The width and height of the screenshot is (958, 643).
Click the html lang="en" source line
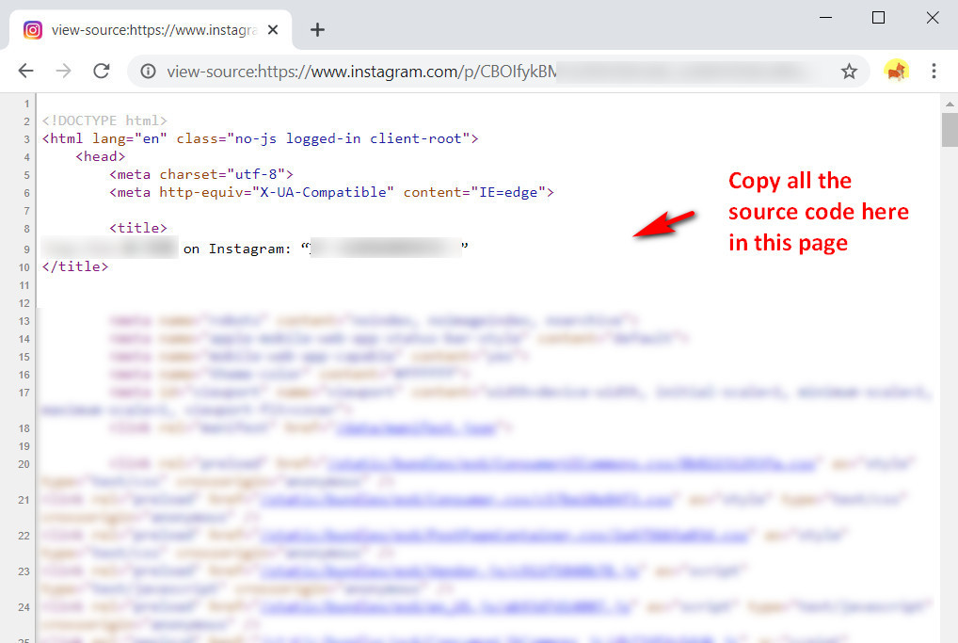261,138
